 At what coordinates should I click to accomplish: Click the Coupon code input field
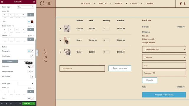[82, 69]
